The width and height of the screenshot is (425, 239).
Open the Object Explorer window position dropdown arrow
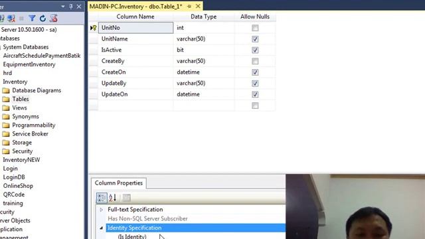(63, 6)
